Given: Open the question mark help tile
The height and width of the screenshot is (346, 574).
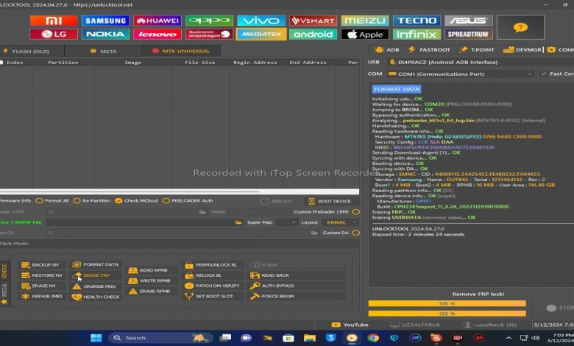Looking at the screenshot, I should 520,27.
